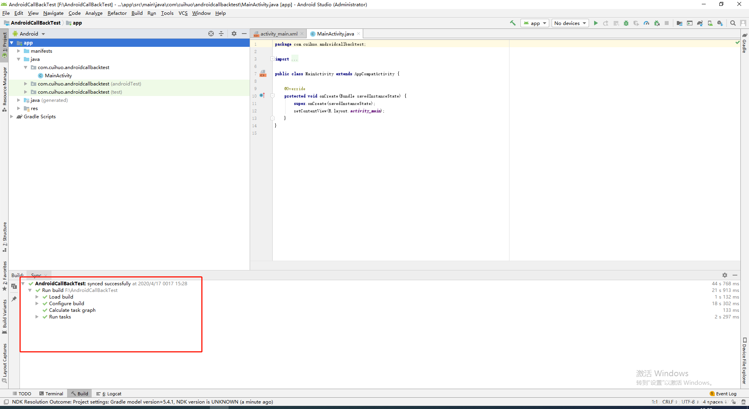Expand Gradle Scripts node

point(11,117)
